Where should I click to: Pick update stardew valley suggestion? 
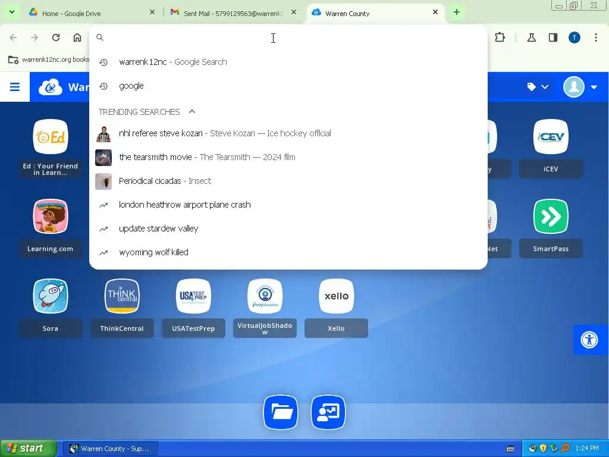coord(288,228)
